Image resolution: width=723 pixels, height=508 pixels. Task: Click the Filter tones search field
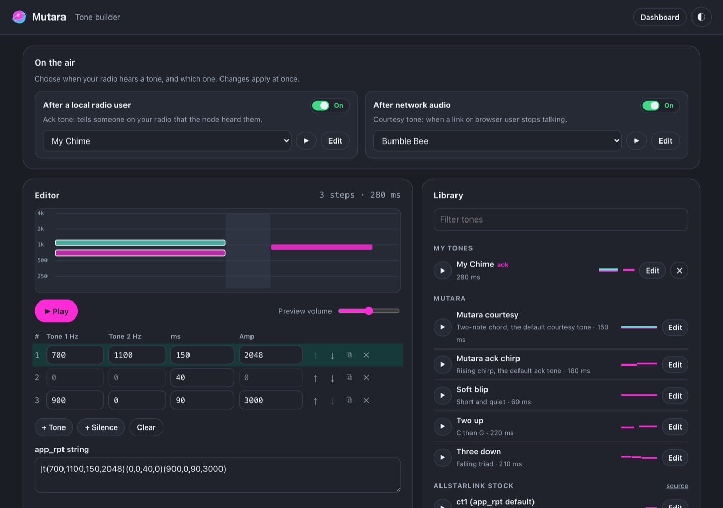point(561,219)
